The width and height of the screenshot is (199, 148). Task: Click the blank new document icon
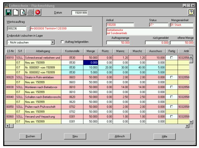click(x=15, y=13)
